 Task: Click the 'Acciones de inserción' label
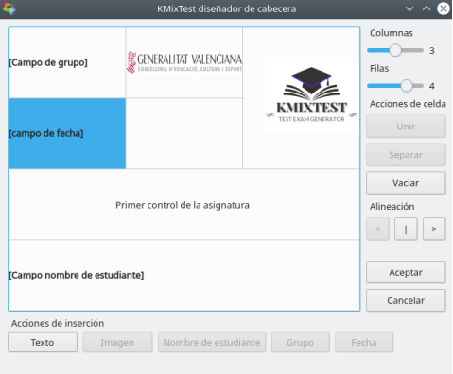58,323
